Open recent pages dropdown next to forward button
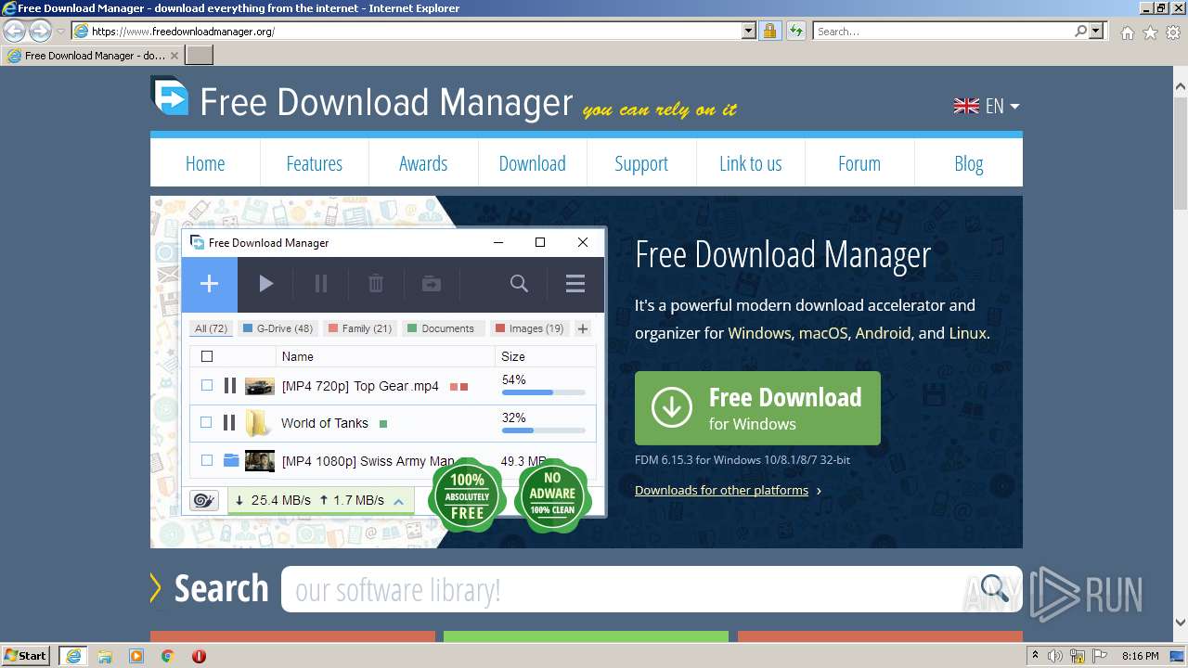 coord(60,31)
